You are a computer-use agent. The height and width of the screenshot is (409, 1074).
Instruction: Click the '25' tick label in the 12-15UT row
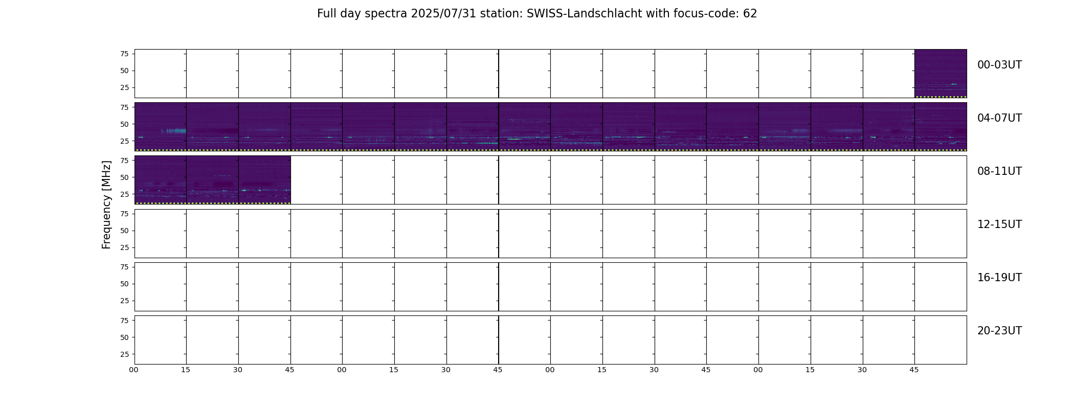[x=124, y=247]
